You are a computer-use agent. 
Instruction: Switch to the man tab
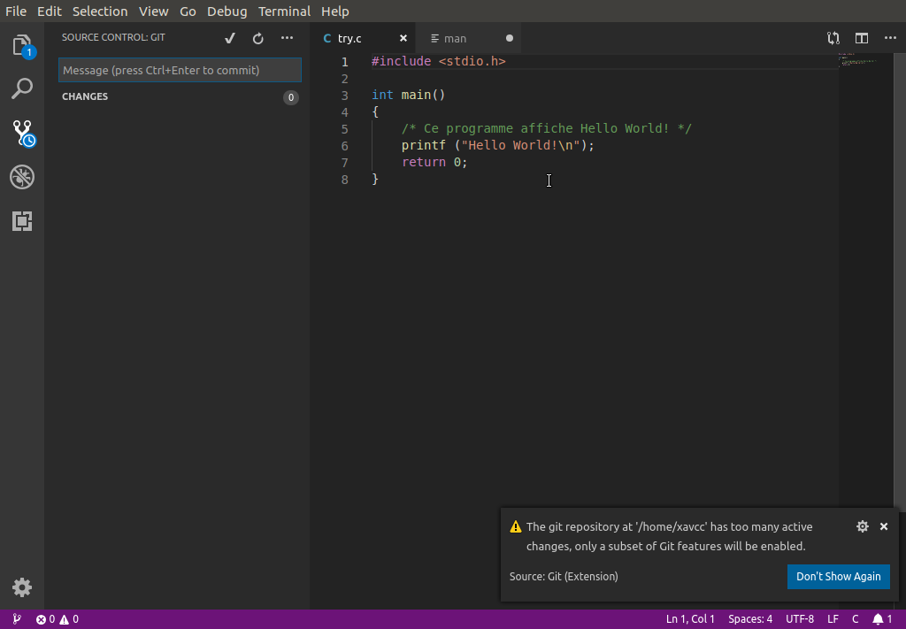pos(455,39)
